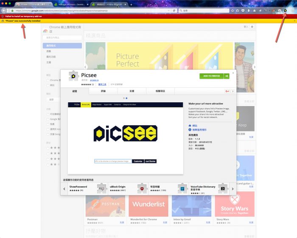The width and height of the screenshot is (297, 238).
Task: Open a new tab with plus icon
Action: point(131,4)
